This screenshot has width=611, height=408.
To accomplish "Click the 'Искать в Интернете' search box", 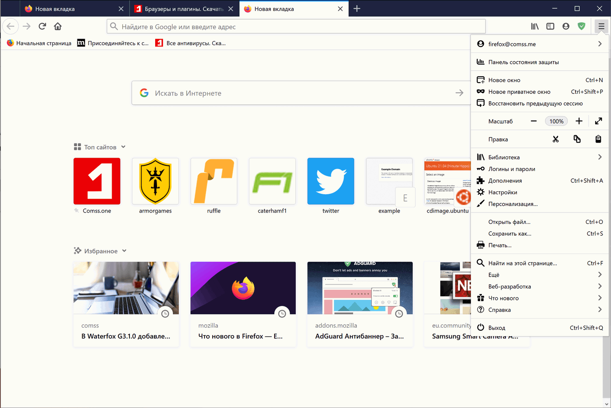I will click(301, 93).
